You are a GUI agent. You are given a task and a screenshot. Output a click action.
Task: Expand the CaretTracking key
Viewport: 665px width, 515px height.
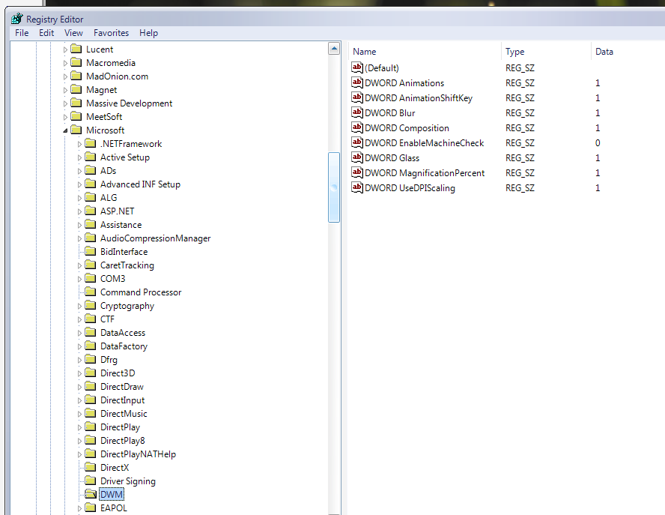pyautogui.click(x=79, y=265)
